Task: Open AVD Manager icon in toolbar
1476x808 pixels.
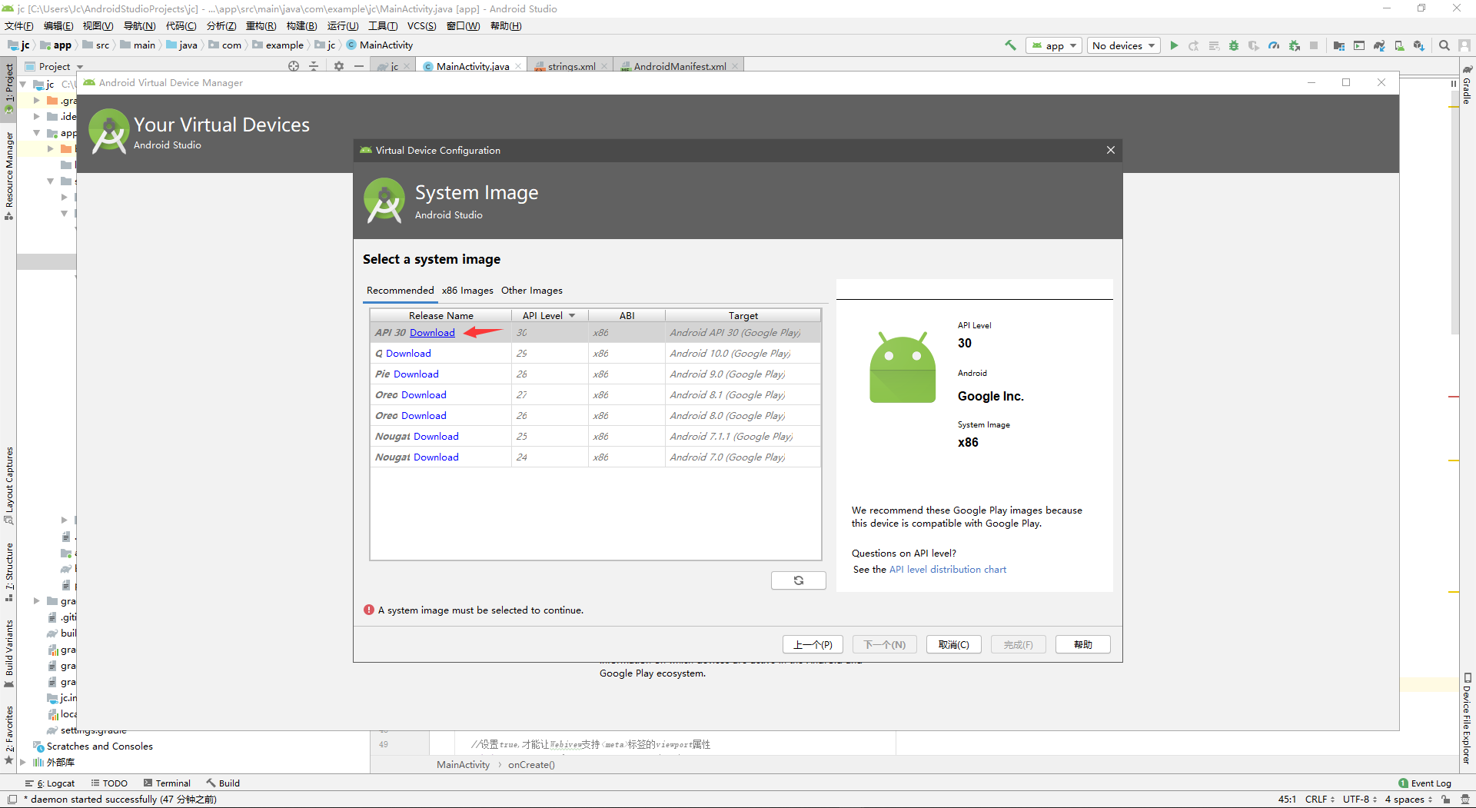Action: coord(1399,45)
